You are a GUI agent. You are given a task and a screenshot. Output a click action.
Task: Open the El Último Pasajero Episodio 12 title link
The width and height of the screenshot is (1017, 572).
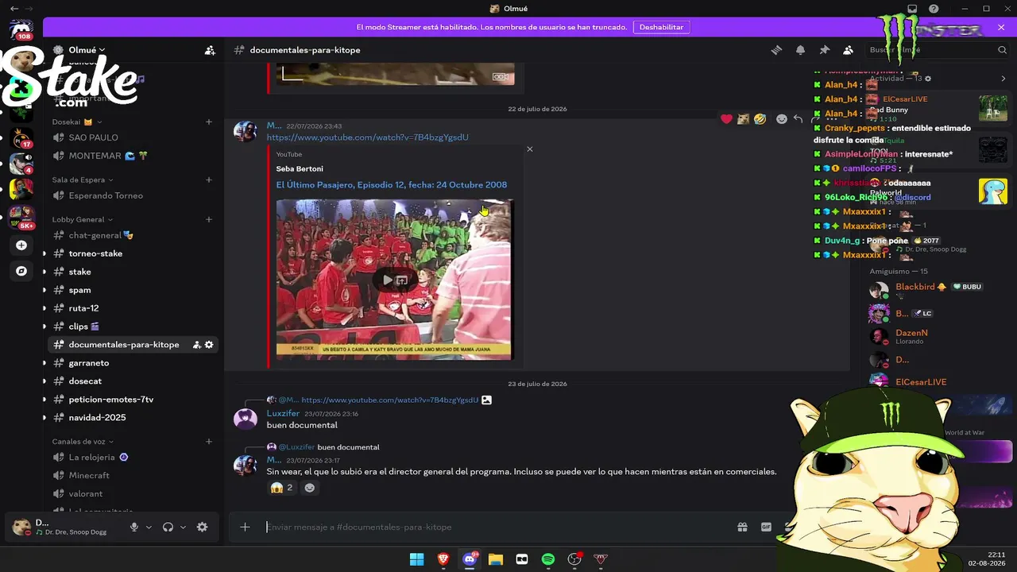click(392, 185)
